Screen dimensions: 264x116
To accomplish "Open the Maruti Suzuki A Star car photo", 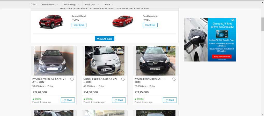I will click(105, 61).
